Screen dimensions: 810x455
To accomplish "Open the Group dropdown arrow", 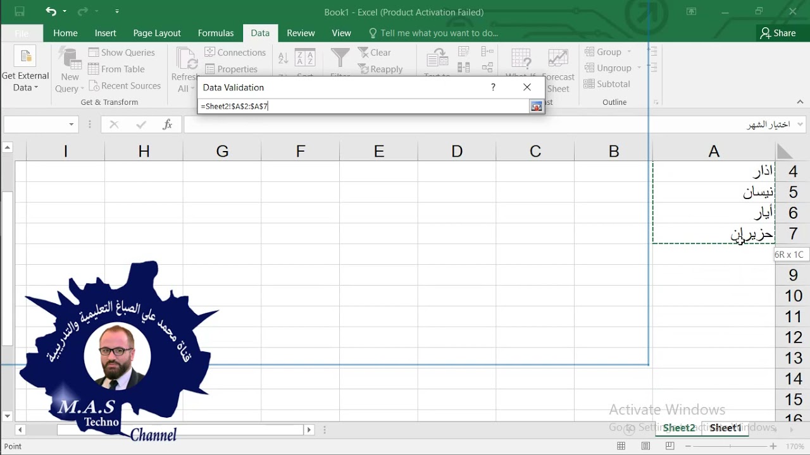I will pyautogui.click(x=629, y=52).
